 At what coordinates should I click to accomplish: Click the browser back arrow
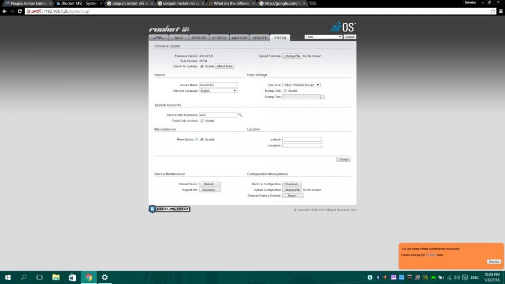(5, 11)
